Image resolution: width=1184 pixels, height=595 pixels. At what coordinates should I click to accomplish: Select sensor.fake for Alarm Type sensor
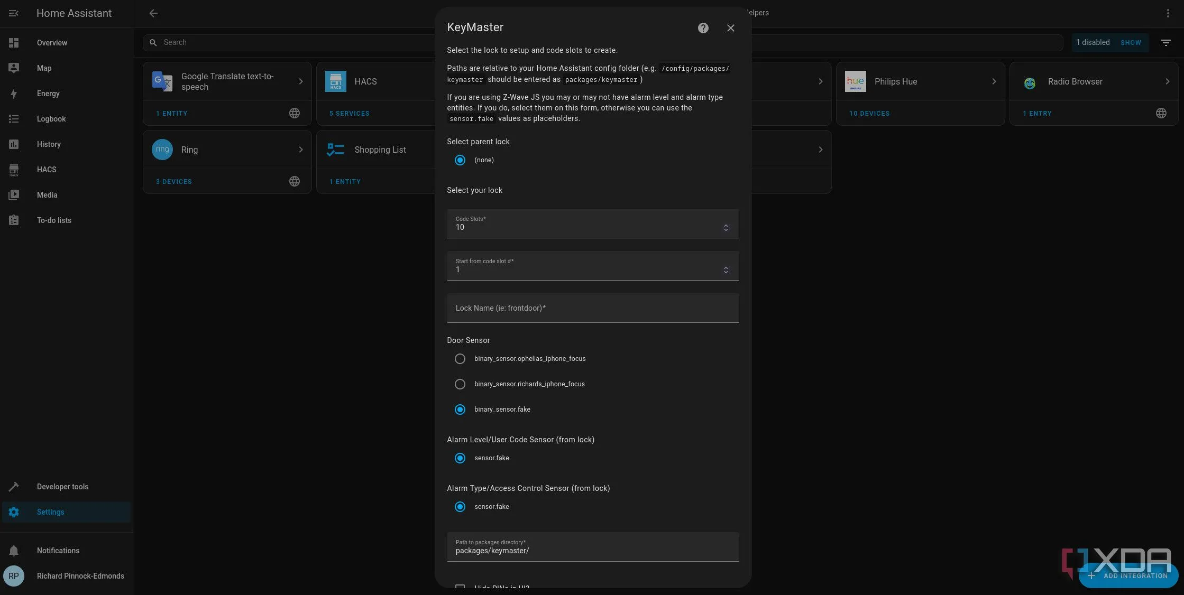point(460,507)
